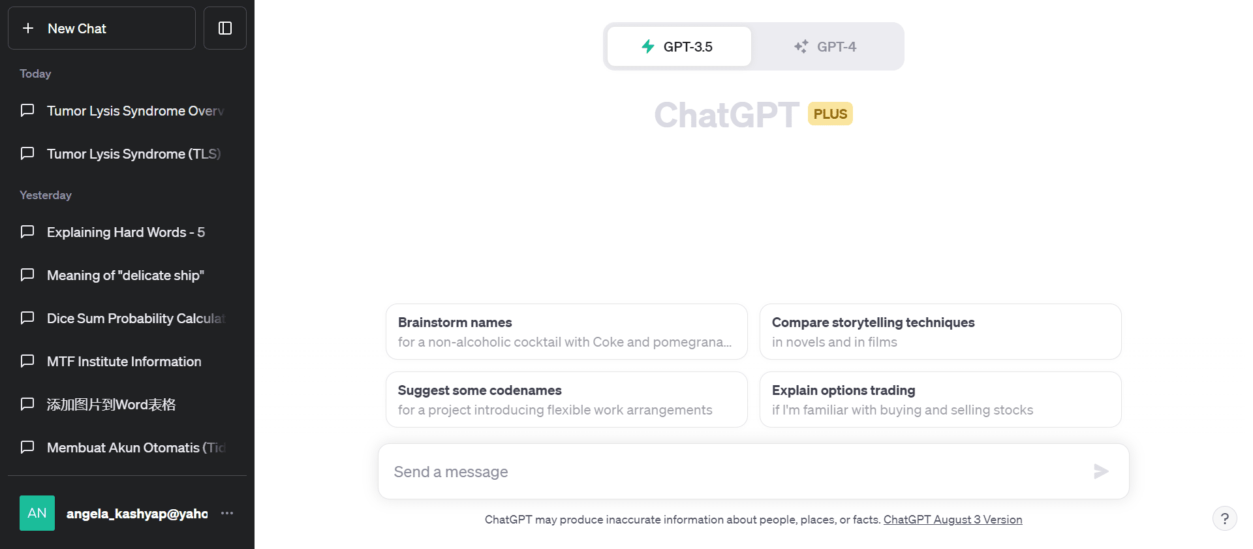Image resolution: width=1253 pixels, height=549 pixels.
Task: Open the help question mark icon
Action: pyautogui.click(x=1224, y=519)
